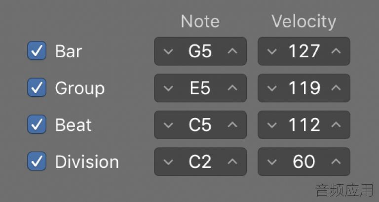Viewport: 379px width, 202px height.
Task: Lower the Division note below C2
Action: tap(168, 162)
